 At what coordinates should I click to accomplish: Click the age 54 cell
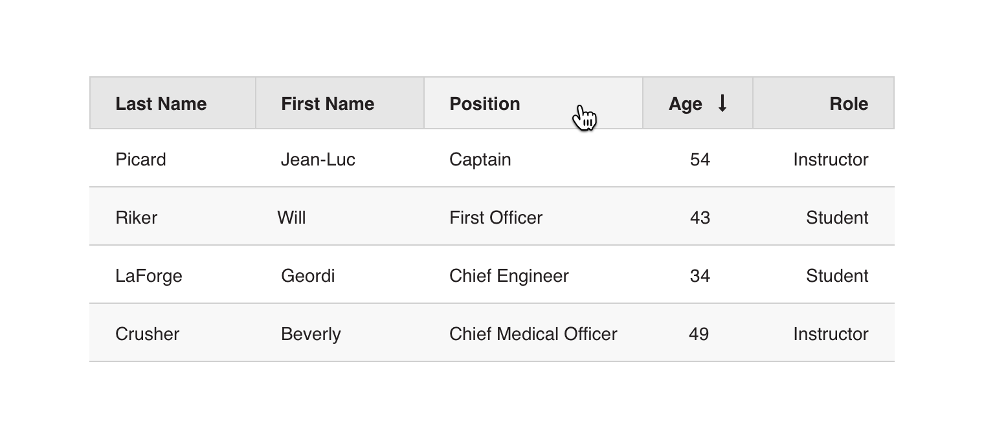[700, 160]
